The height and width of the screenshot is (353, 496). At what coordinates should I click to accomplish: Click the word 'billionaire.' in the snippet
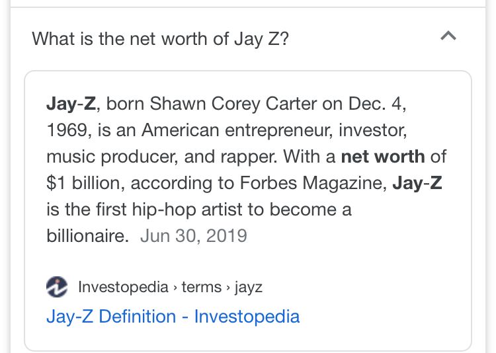(x=87, y=236)
